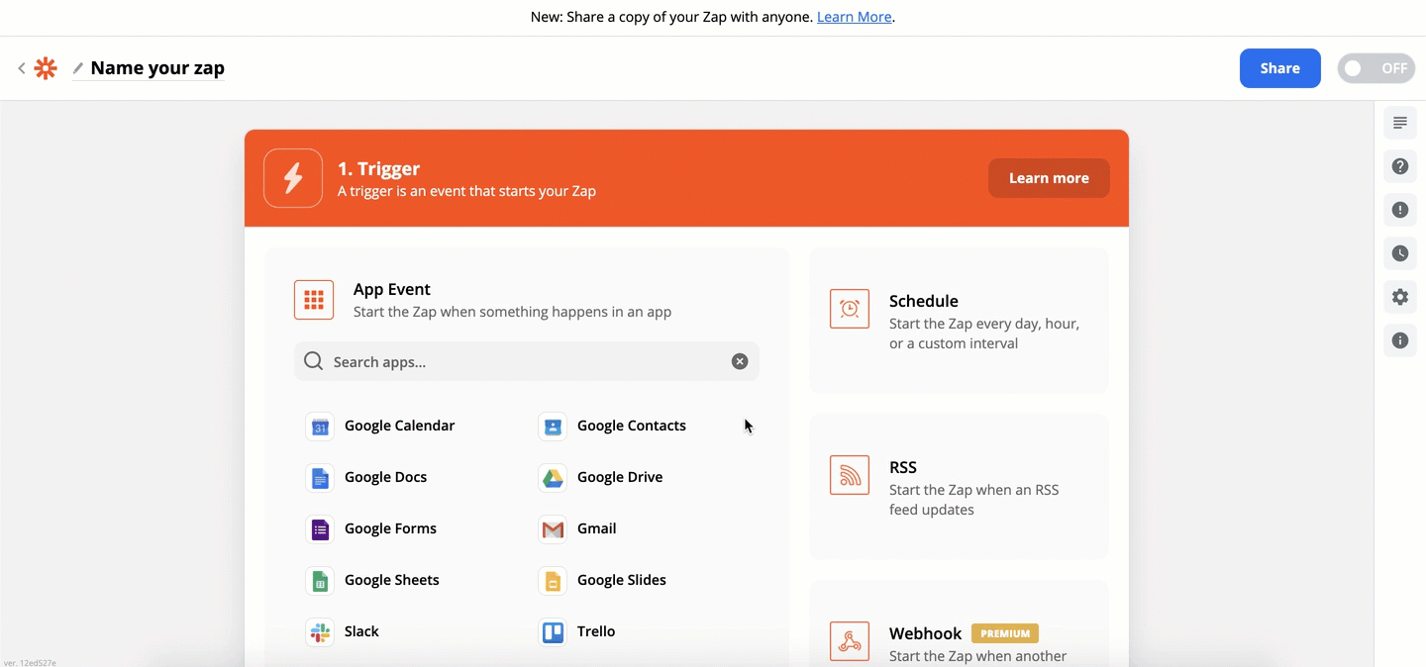This screenshot has height=667, width=1426.
Task: Click the blue Share button
Action: [x=1279, y=68]
